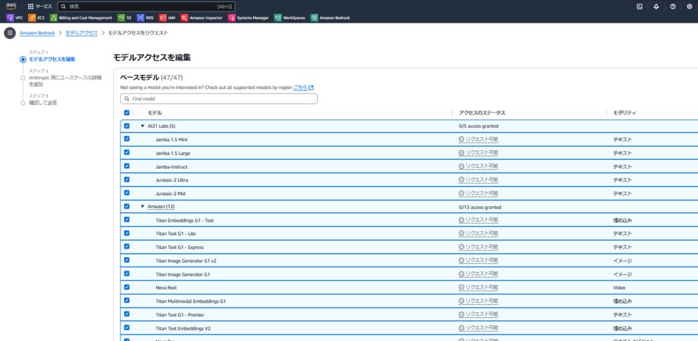Screen dimensions: 698x341
Task: Click リクエスト可能 status for Titan Text G1 - Lite
Action: pyautogui.click(x=482, y=233)
